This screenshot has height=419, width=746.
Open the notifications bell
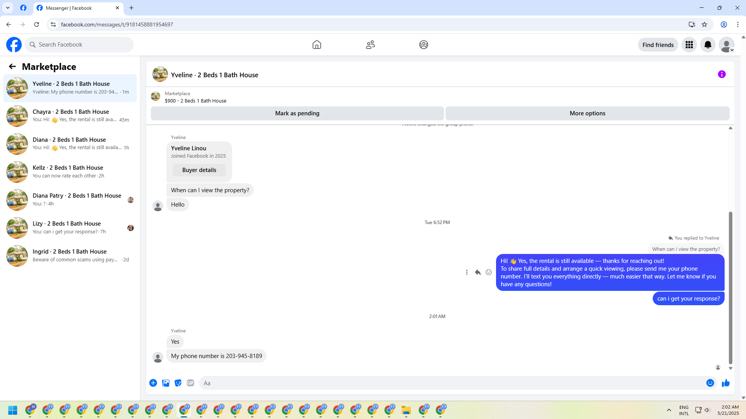coord(708,45)
